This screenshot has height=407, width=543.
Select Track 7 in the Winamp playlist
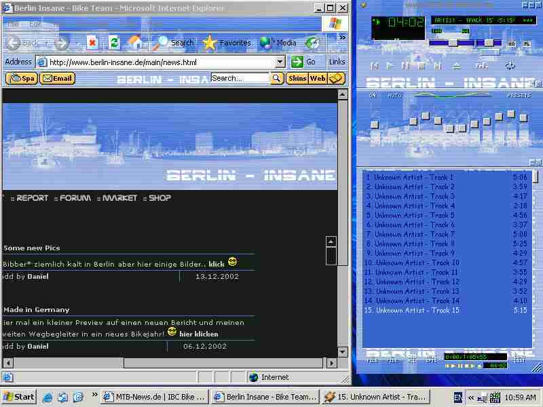coord(447,234)
